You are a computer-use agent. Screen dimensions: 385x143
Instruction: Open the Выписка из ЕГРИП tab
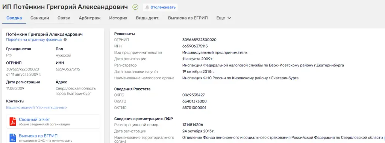188,18
